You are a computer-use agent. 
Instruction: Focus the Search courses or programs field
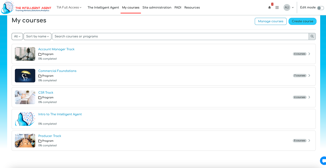[x=180, y=36]
